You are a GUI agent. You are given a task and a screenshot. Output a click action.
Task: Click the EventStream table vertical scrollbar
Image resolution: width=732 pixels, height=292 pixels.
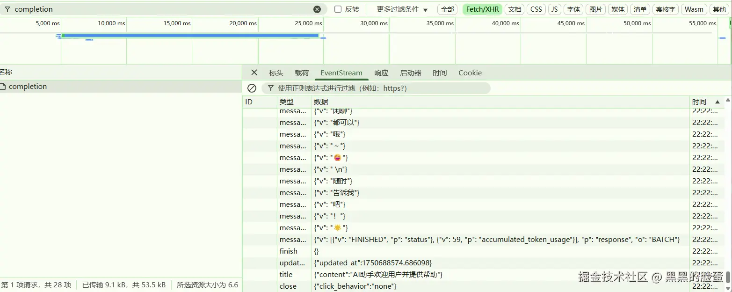pyautogui.click(x=728, y=277)
